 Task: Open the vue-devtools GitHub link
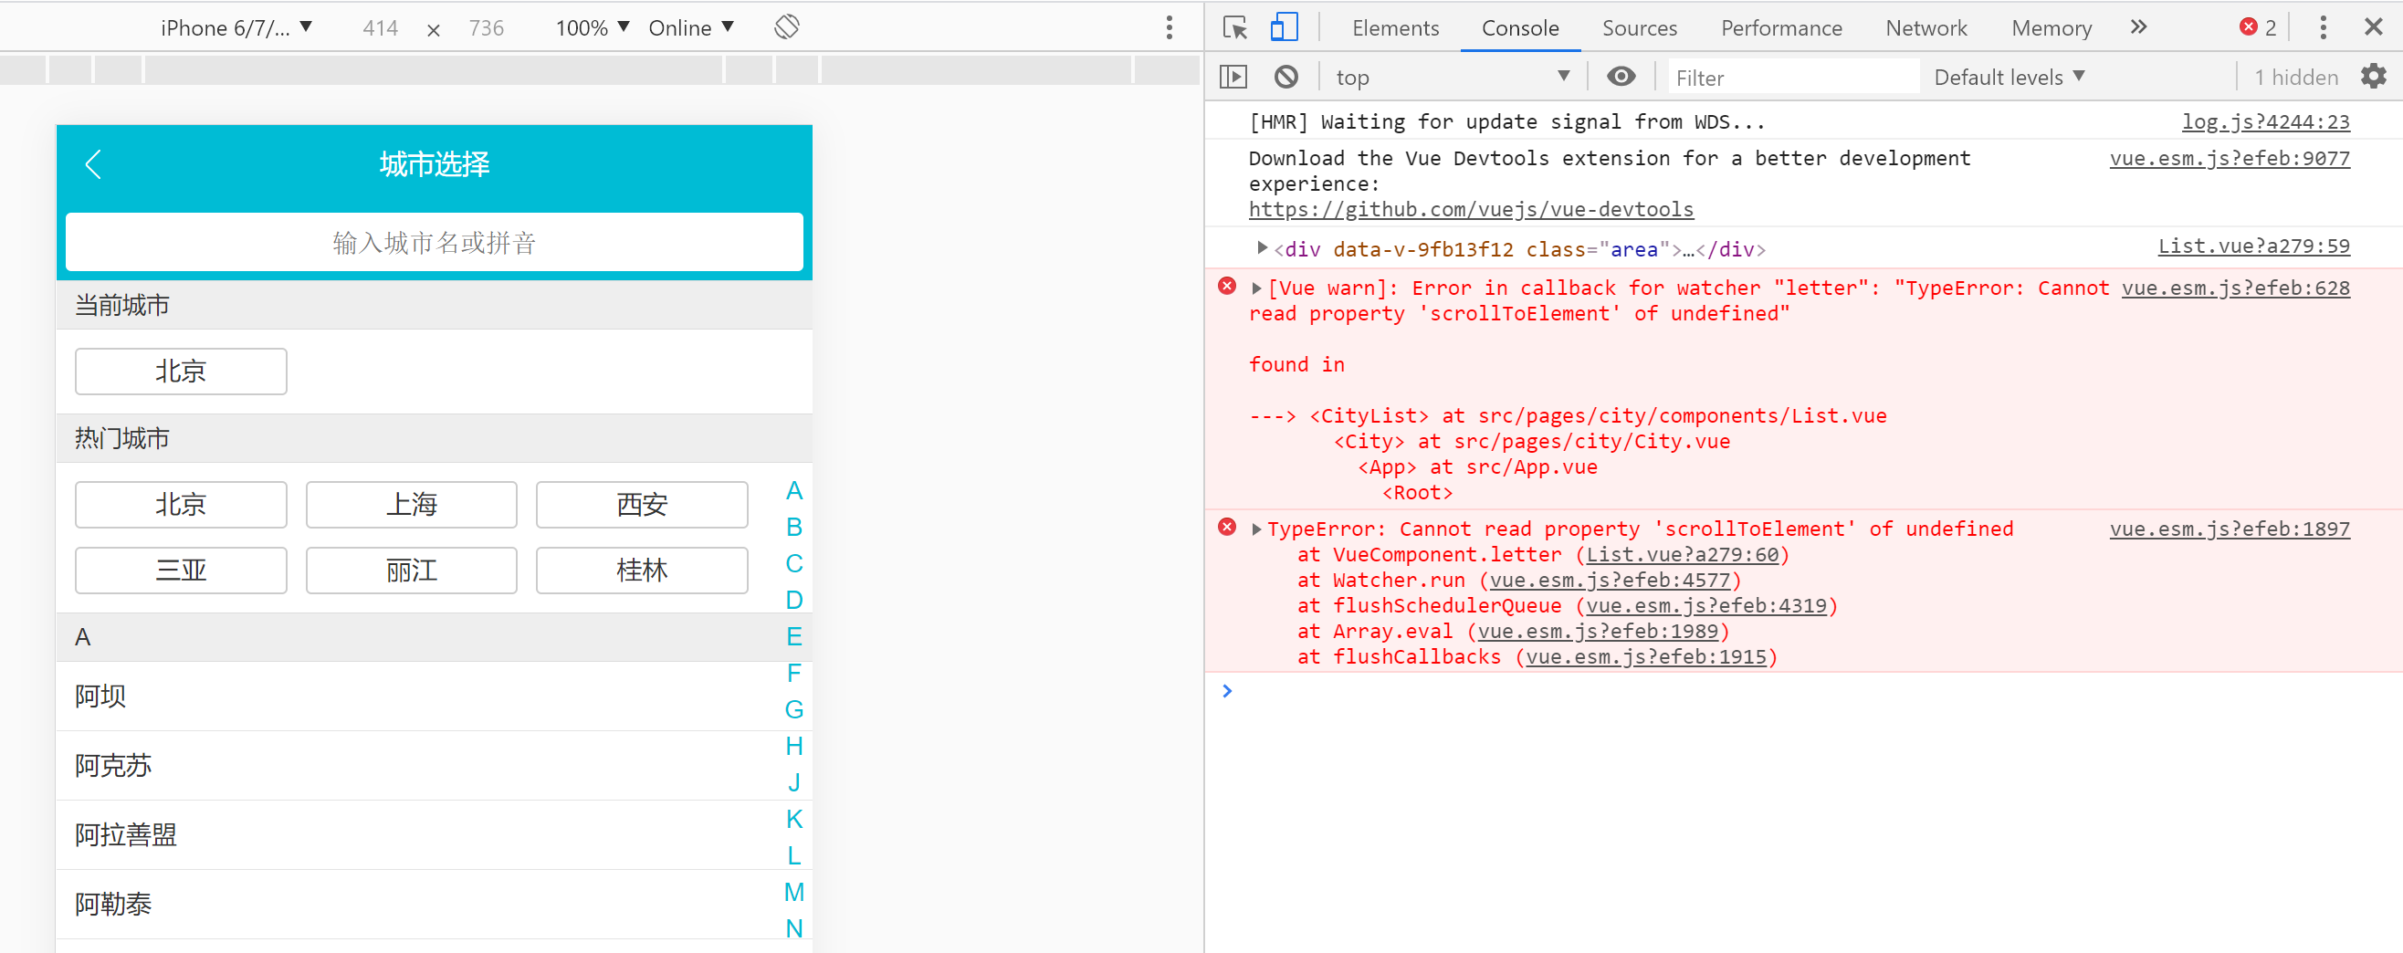pyautogui.click(x=1470, y=209)
